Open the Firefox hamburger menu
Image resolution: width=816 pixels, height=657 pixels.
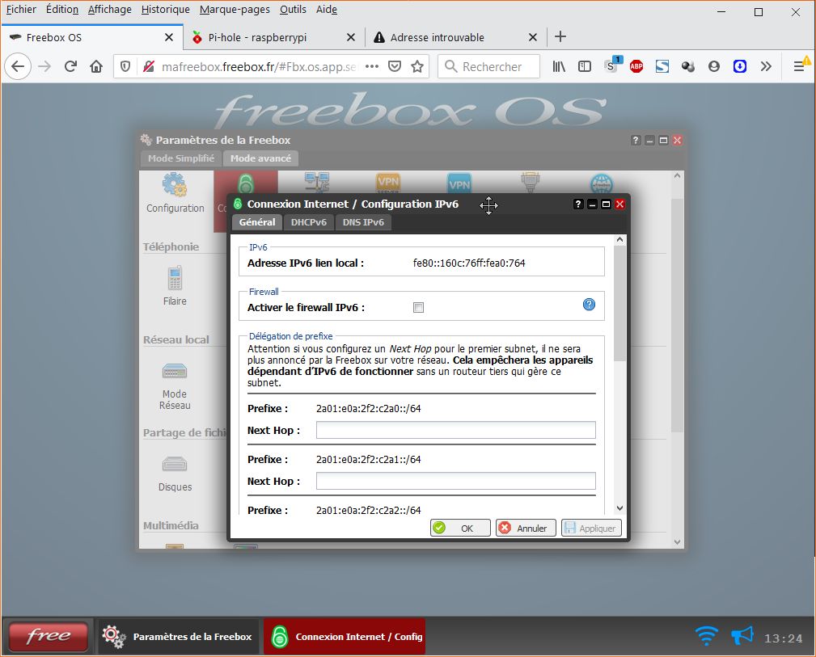tap(799, 66)
